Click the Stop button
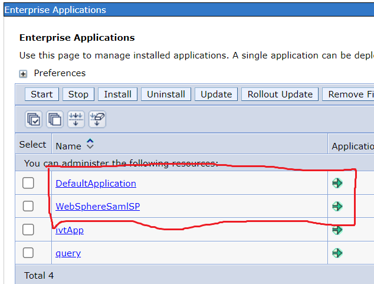Image resolution: width=374 pixels, height=284 pixels. point(78,94)
